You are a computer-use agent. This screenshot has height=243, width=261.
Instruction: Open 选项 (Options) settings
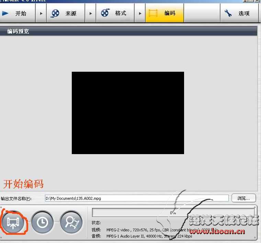(x=239, y=13)
